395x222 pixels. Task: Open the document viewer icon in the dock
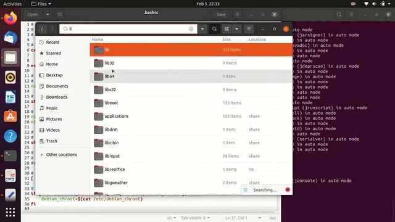10,175
